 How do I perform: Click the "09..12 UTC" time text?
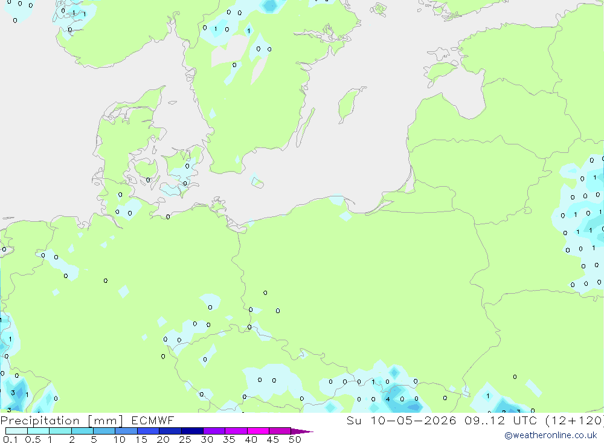501,420
